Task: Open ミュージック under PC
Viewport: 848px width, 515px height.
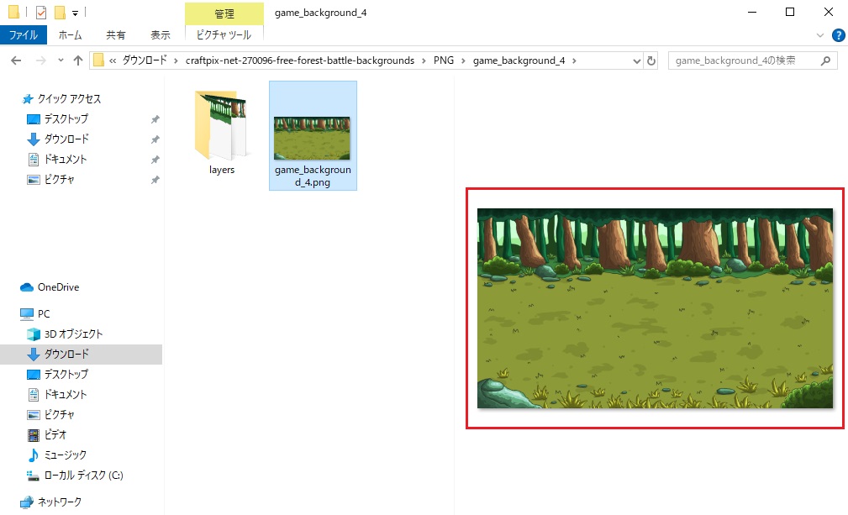Action: click(57, 455)
